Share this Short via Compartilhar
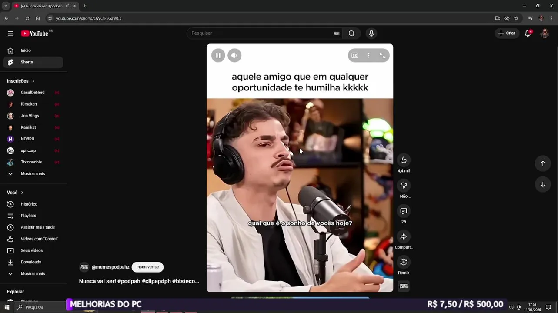558x313 pixels. click(404, 236)
